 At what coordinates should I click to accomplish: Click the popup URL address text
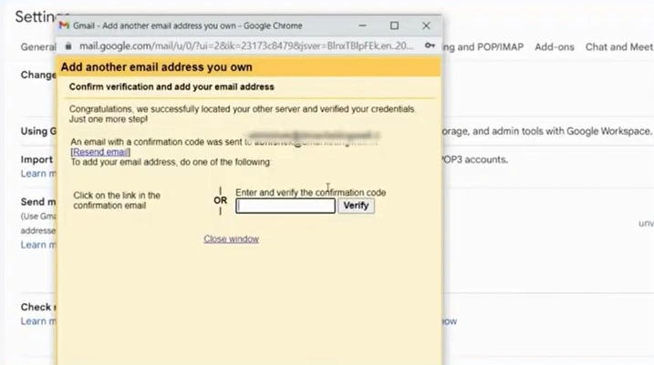click(x=246, y=46)
